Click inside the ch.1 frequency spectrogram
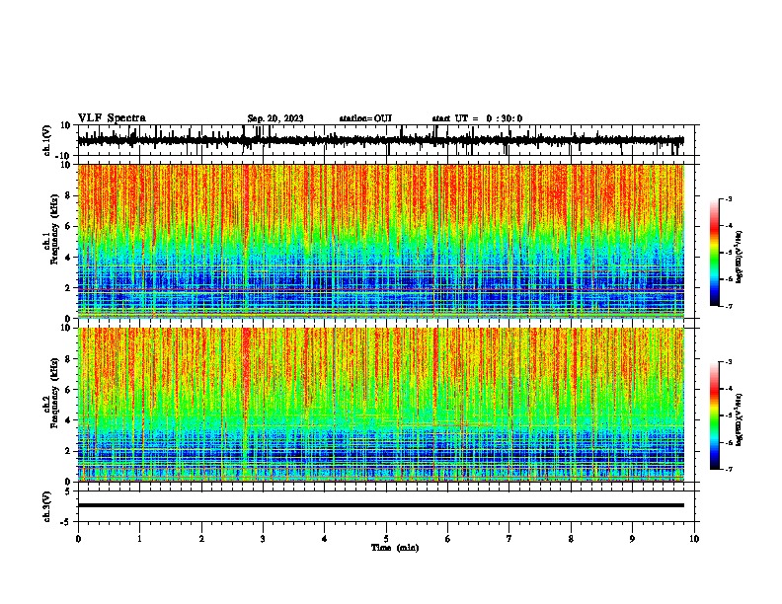The width and height of the screenshot is (782, 604). 381,241
